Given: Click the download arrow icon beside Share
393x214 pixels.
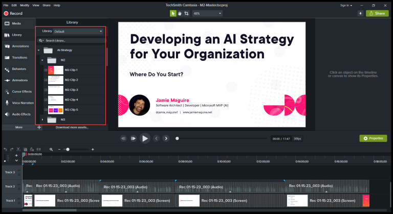Looking at the screenshot, I should pyautogui.click(x=360, y=13).
